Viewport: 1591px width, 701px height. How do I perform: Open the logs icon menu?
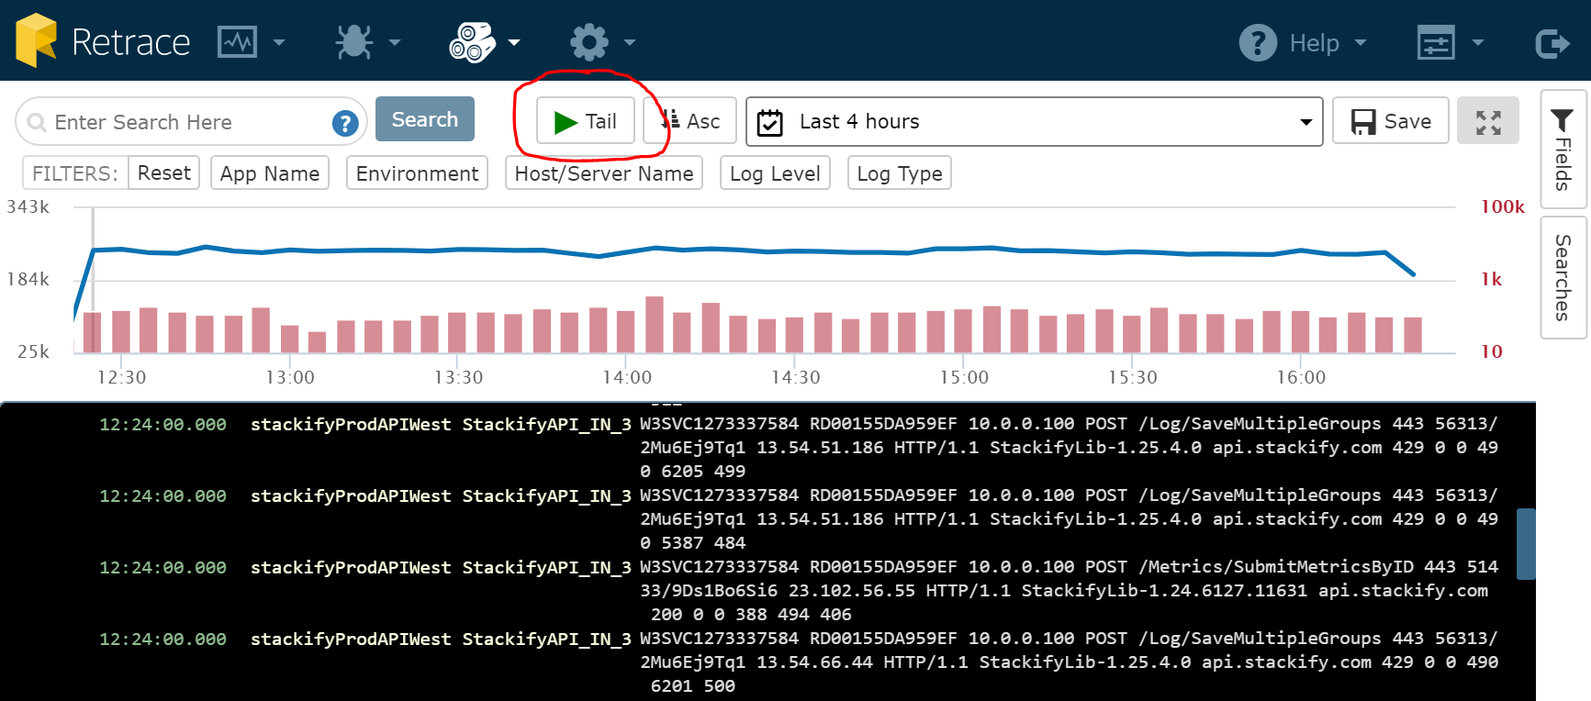point(472,42)
